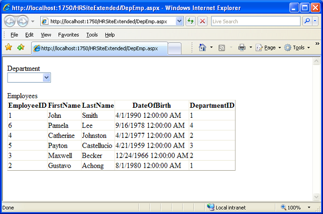This screenshot has height=214, width=323.
Task: Expand the zoom level dropdown arrow
Action: [x=309, y=207]
